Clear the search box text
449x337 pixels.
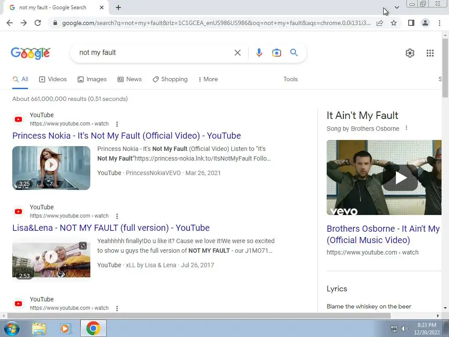[x=237, y=53]
